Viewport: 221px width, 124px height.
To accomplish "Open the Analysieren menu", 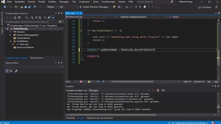I will [84, 2].
